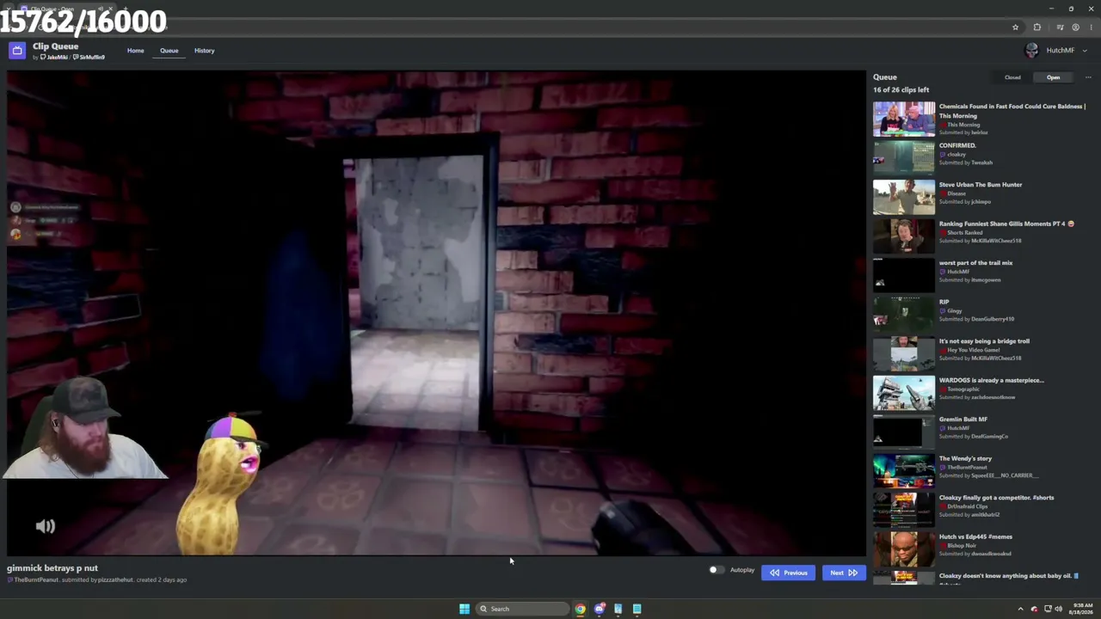Open the Windows Start menu
Screen dimensions: 1101x619
(x=464, y=609)
